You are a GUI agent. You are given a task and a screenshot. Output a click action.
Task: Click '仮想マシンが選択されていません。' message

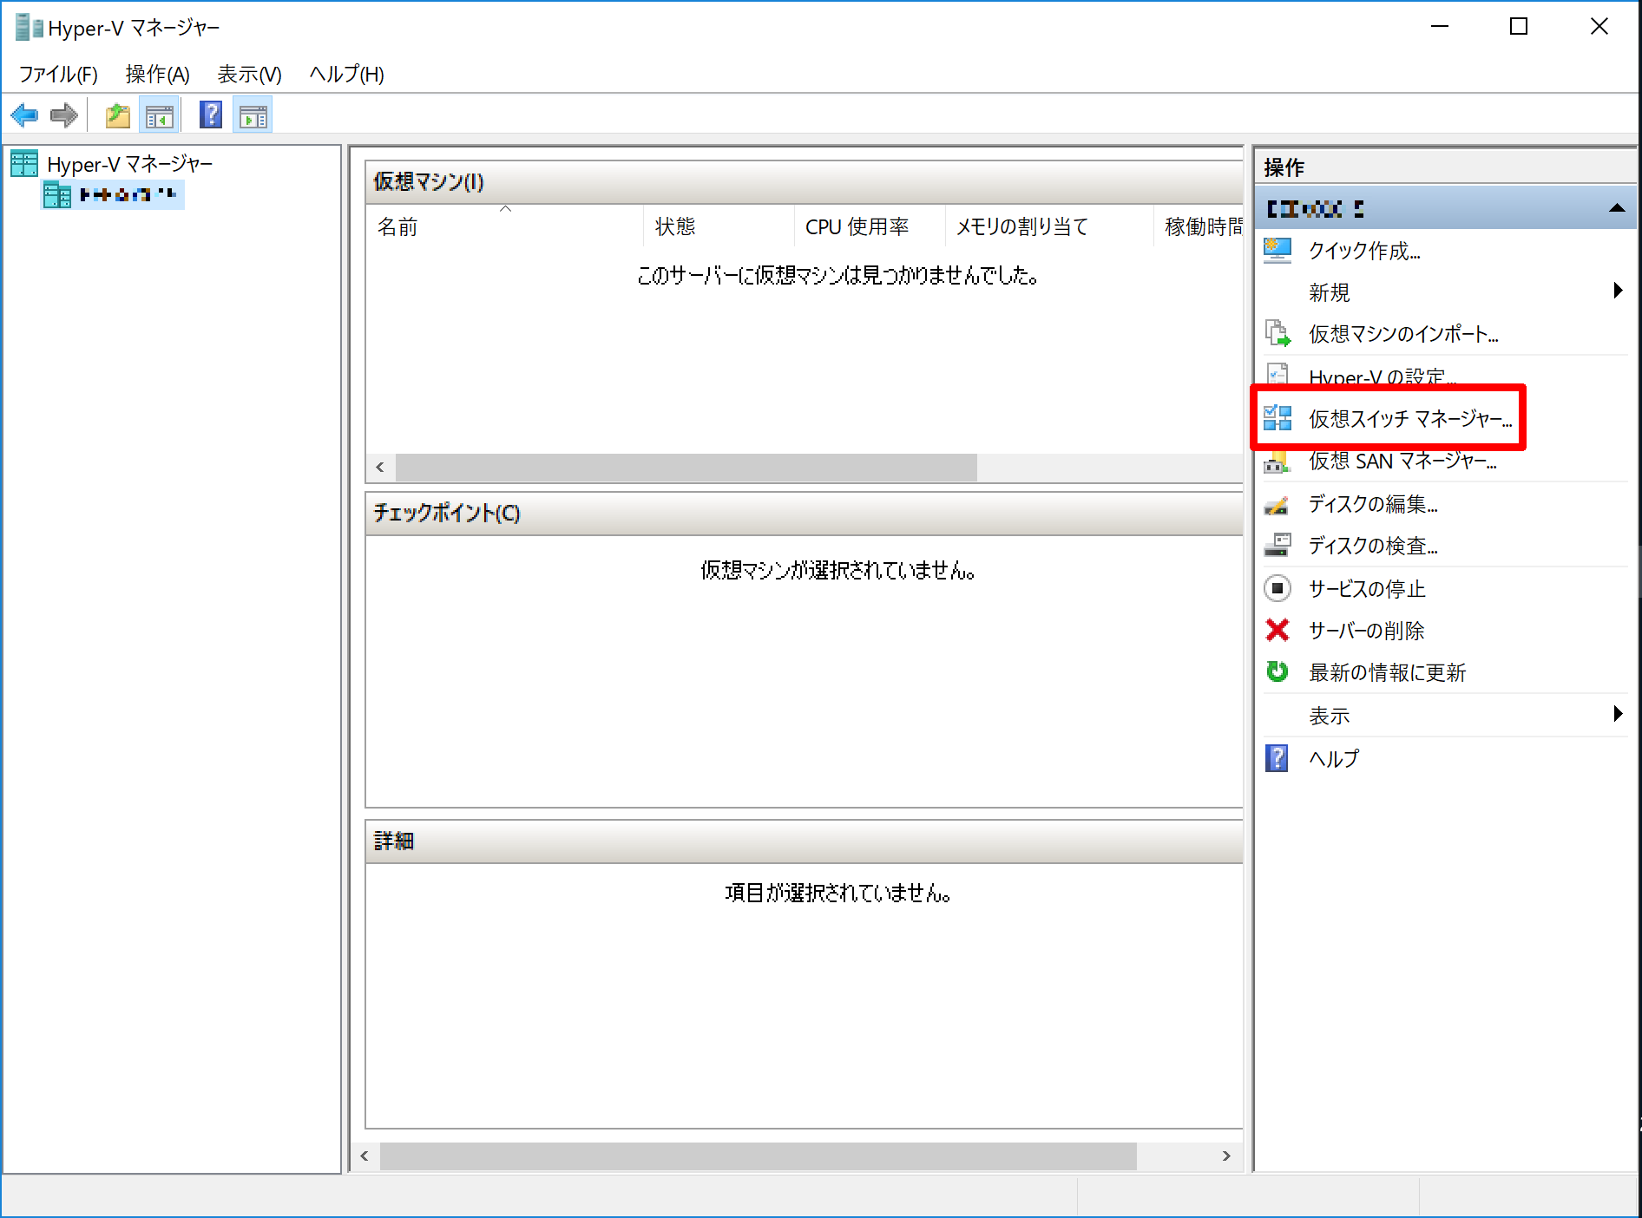[x=837, y=571]
